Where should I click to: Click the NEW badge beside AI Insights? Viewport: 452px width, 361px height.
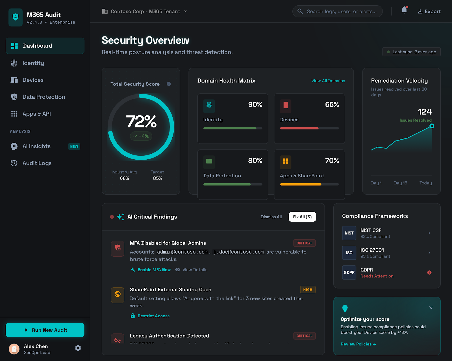[74, 146]
